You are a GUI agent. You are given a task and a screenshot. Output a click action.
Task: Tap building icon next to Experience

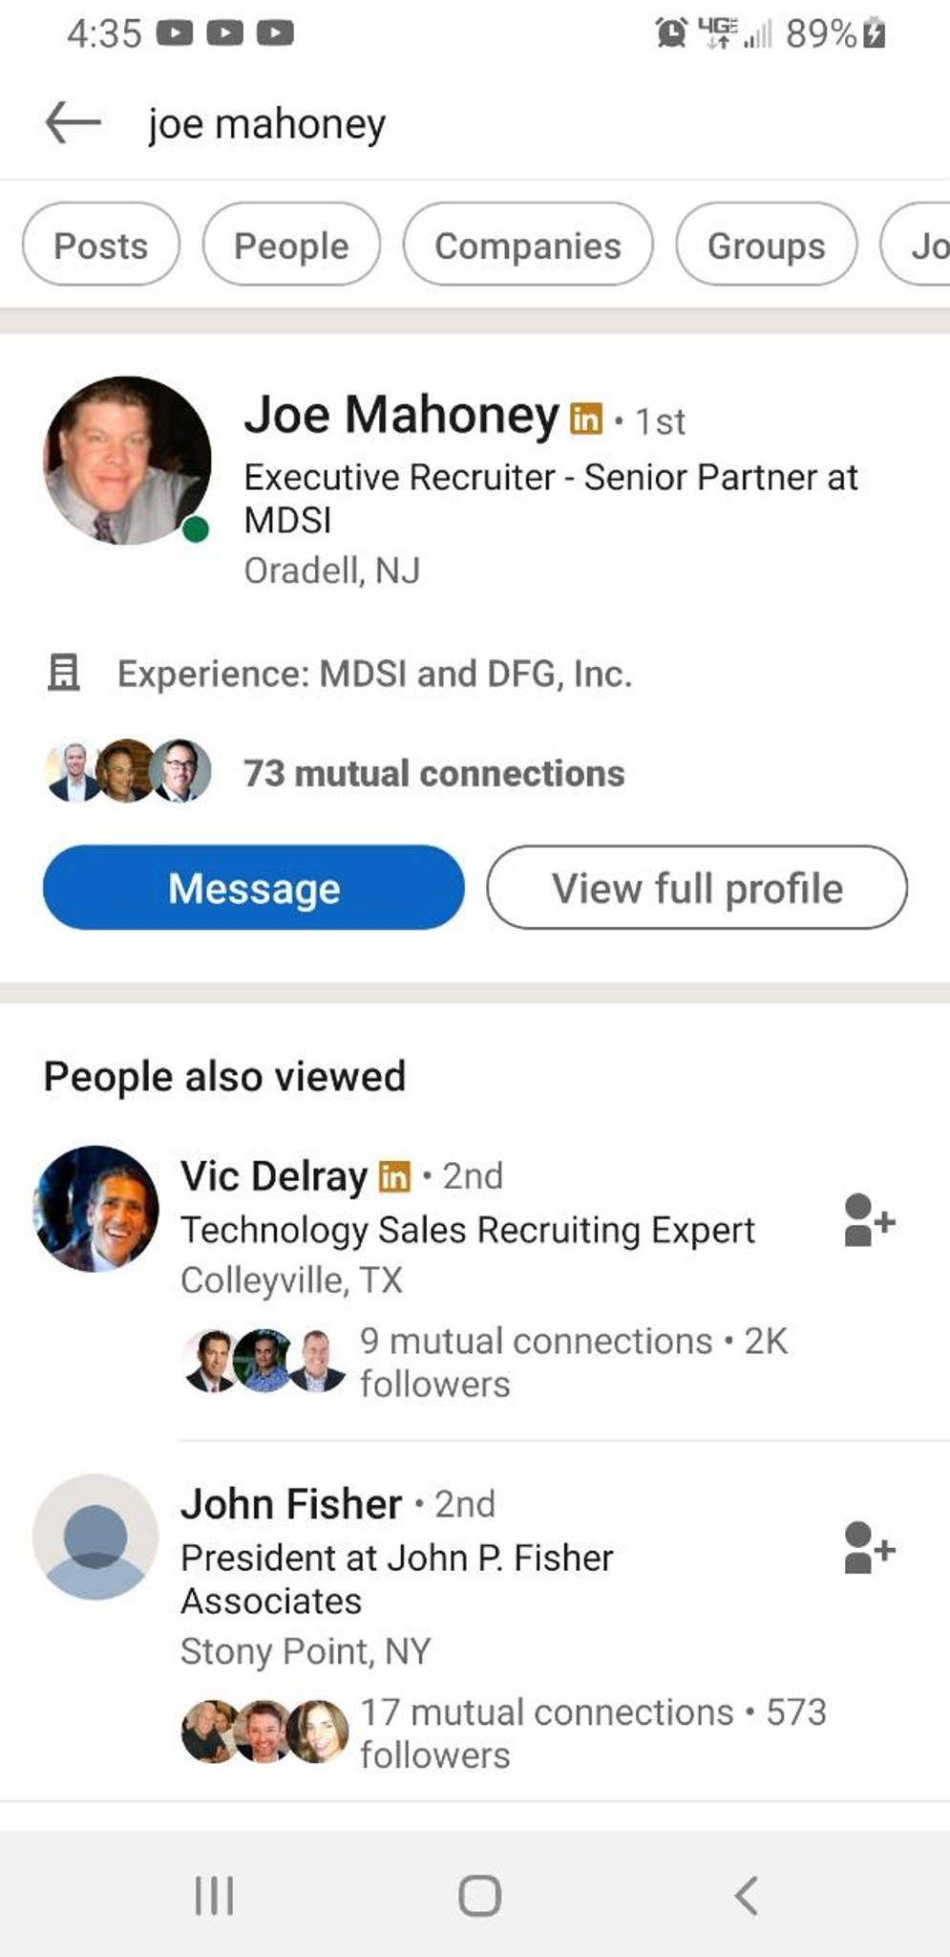[x=64, y=673]
